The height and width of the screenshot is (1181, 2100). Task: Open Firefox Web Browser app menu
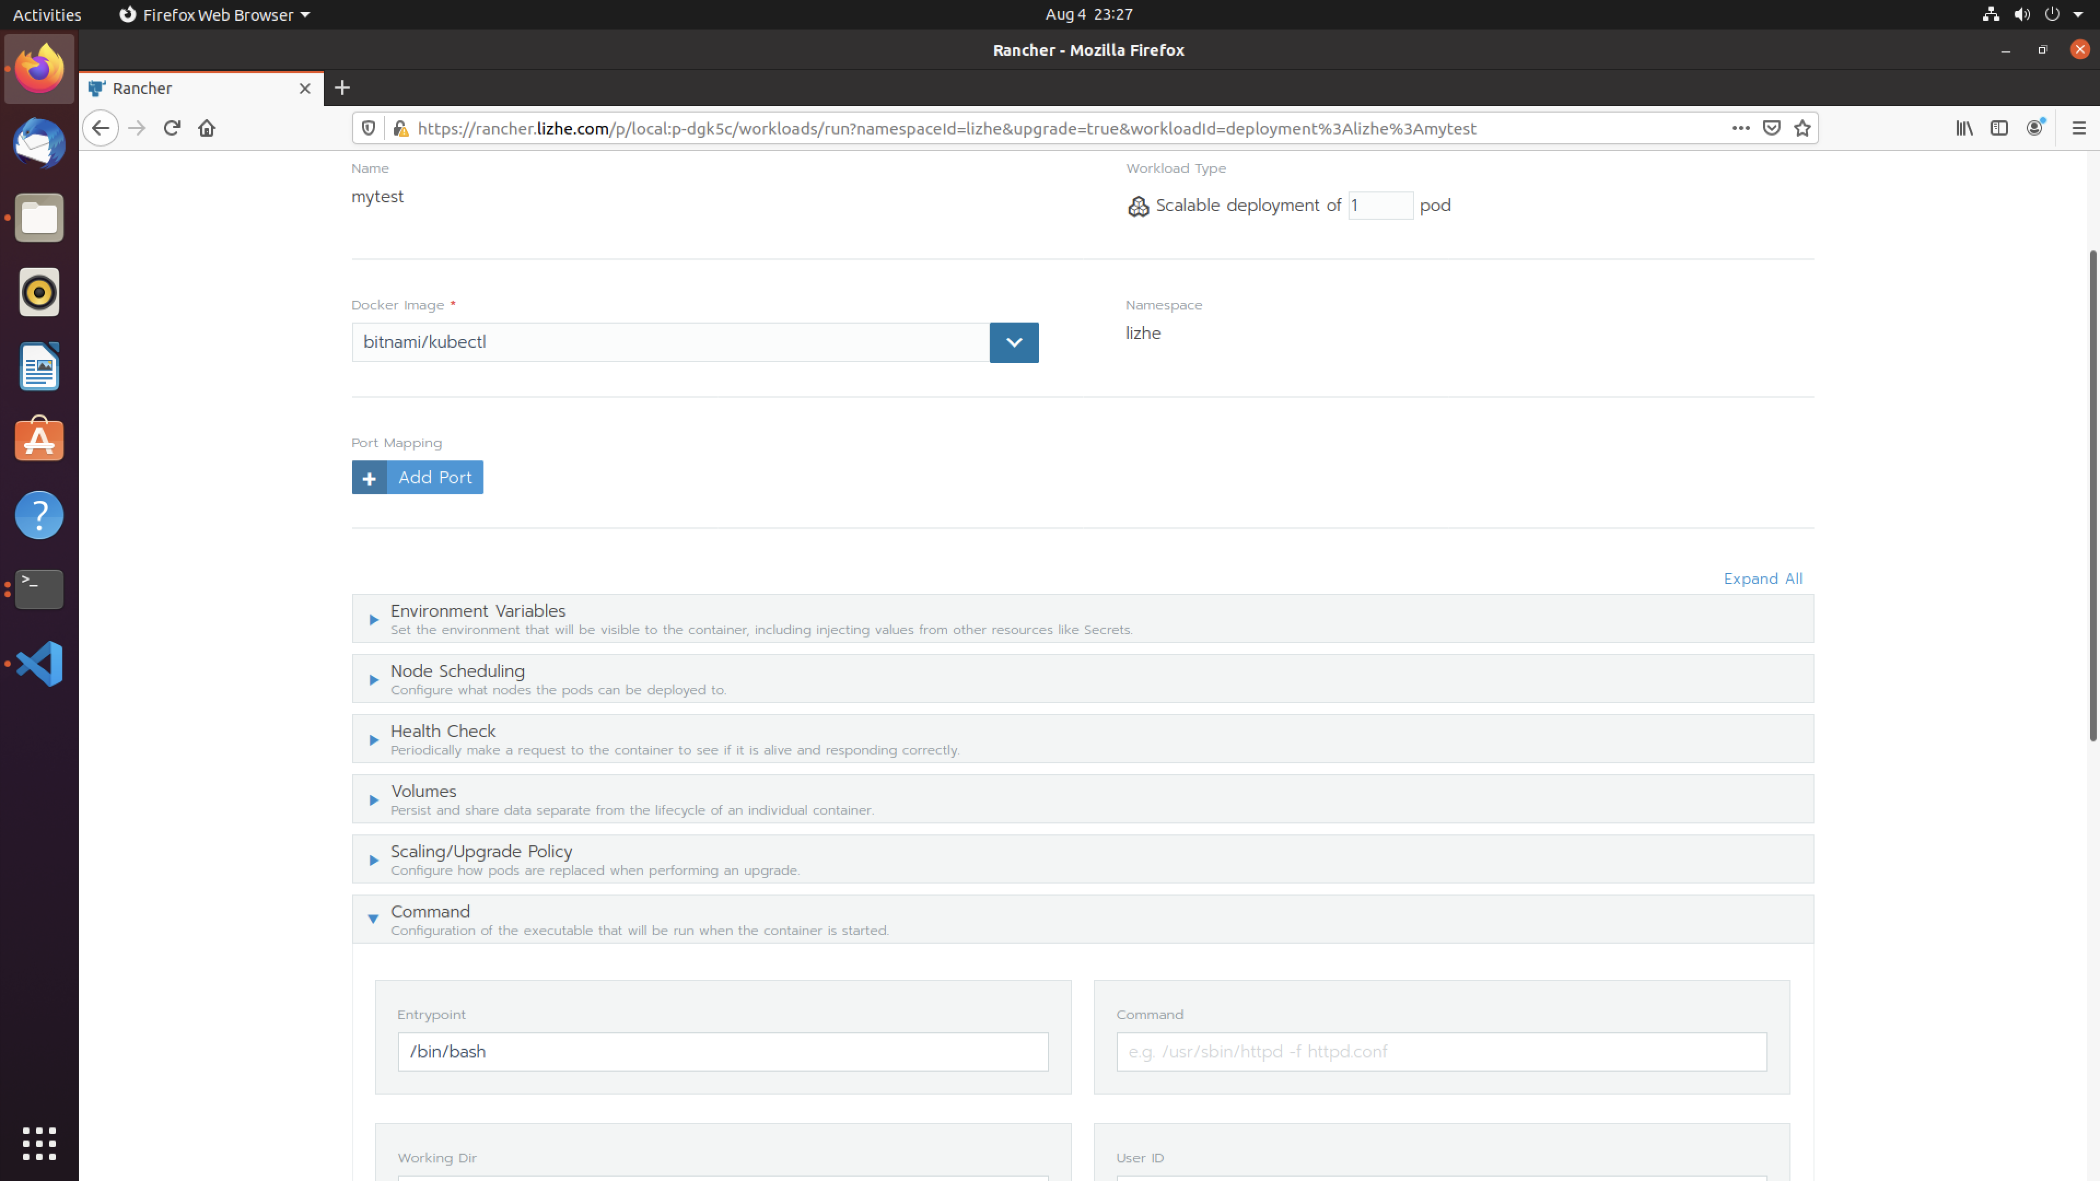pos(214,14)
